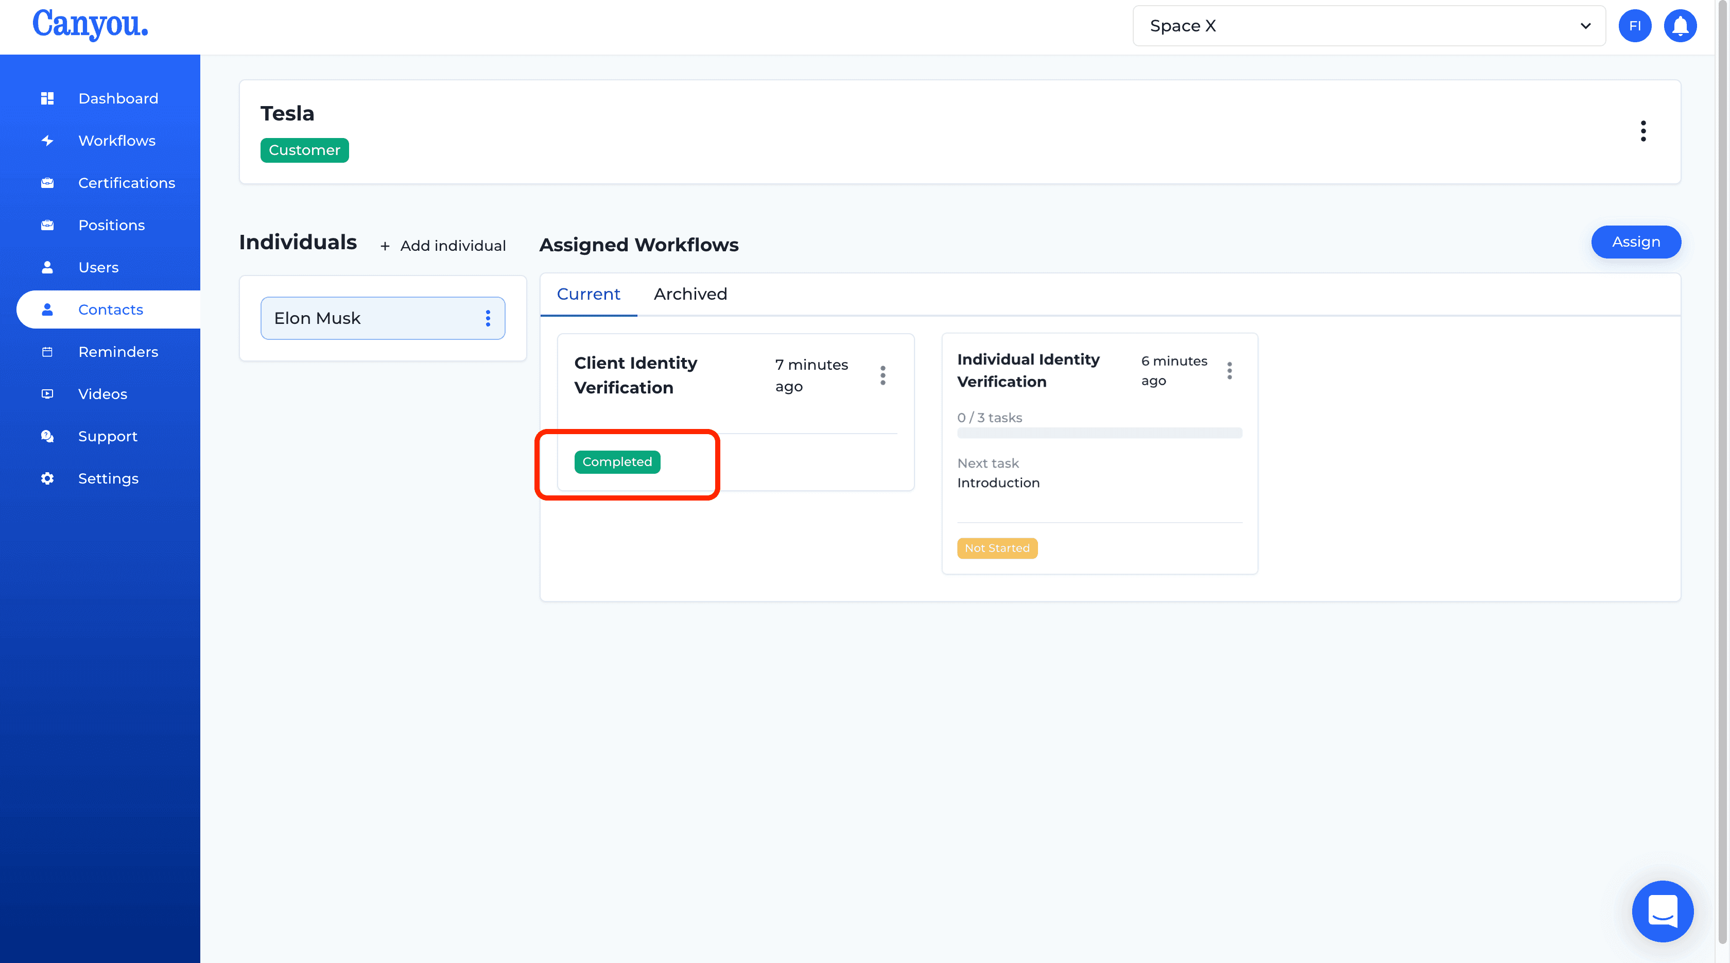
Task: Expand the Elon Musk contact options
Action: point(488,317)
